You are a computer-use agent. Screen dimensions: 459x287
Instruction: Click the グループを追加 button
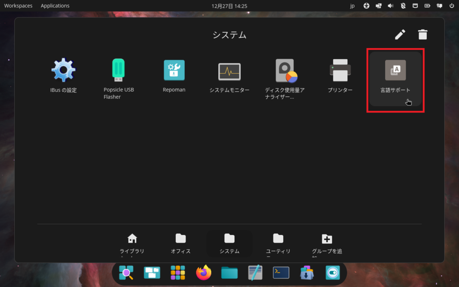click(x=327, y=244)
